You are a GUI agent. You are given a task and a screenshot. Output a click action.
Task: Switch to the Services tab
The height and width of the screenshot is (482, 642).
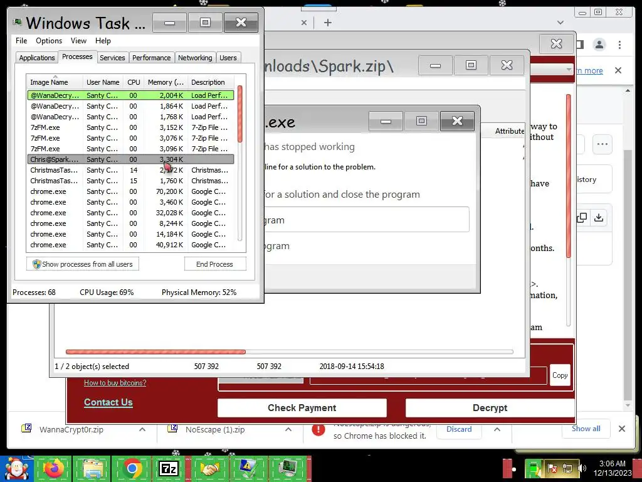112,58
